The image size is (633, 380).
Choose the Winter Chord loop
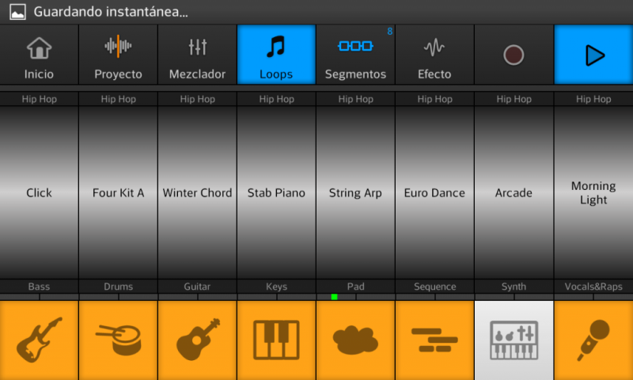pos(197,192)
